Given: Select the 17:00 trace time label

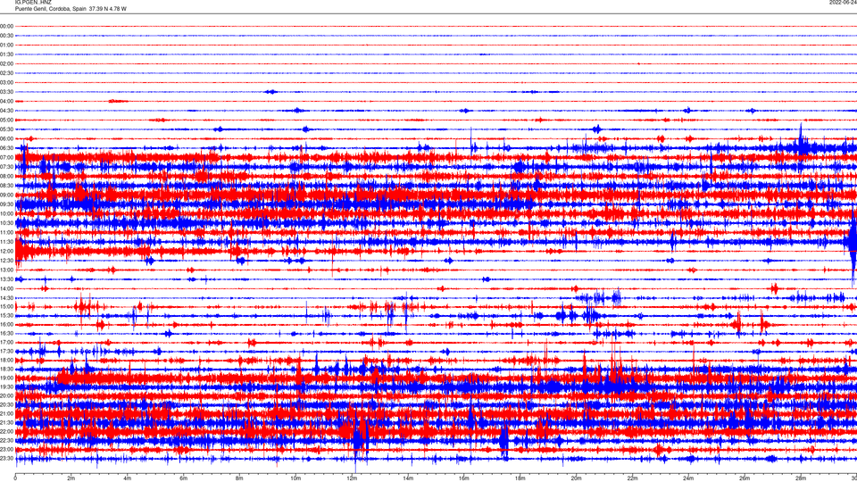Looking at the screenshot, I should pos(6,343).
